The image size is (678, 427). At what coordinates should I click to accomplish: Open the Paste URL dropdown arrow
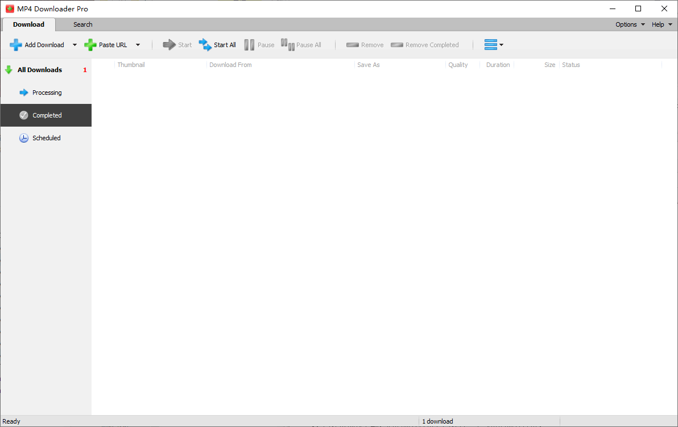click(138, 45)
